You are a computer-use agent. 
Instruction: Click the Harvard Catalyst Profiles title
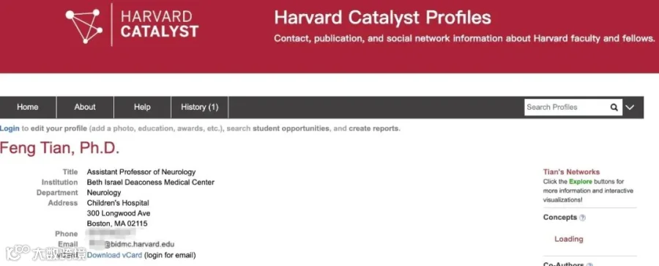tap(382, 18)
